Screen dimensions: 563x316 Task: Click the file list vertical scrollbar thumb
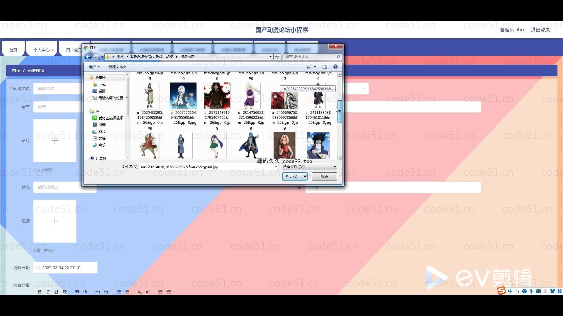coord(340,111)
